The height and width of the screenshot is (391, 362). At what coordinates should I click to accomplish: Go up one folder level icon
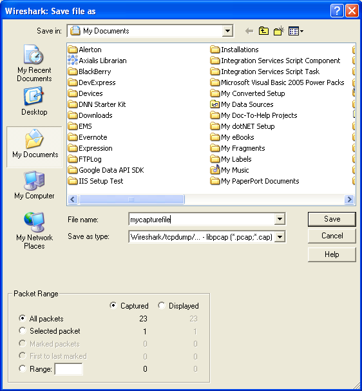click(x=263, y=31)
